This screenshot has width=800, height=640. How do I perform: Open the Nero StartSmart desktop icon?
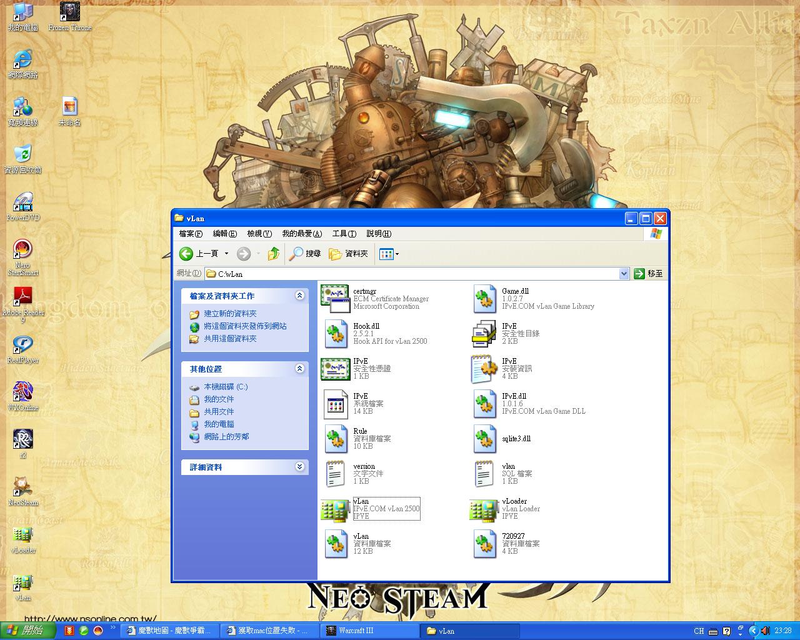[22, 249]
